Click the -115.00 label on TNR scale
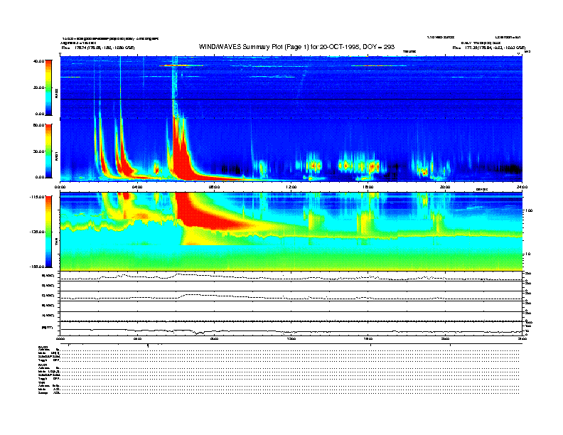The image size is (563, 435). pos(37,197)
